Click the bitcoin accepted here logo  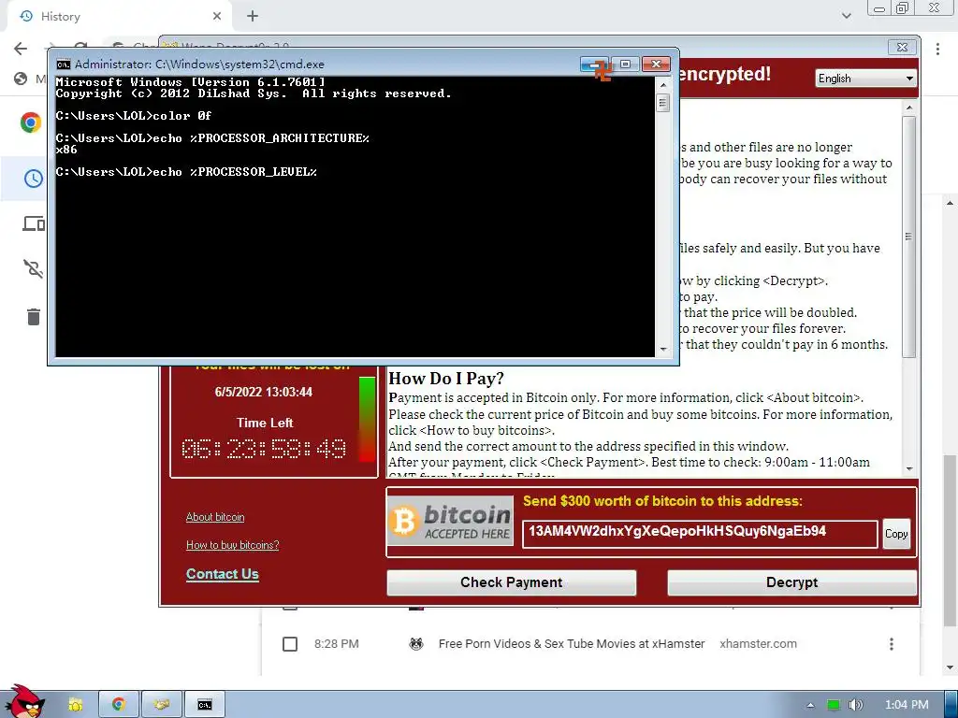click(x=451, y=521)
